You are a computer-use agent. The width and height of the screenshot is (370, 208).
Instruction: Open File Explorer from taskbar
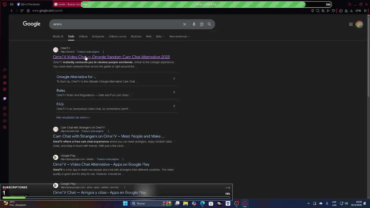(x=186, y=203)
